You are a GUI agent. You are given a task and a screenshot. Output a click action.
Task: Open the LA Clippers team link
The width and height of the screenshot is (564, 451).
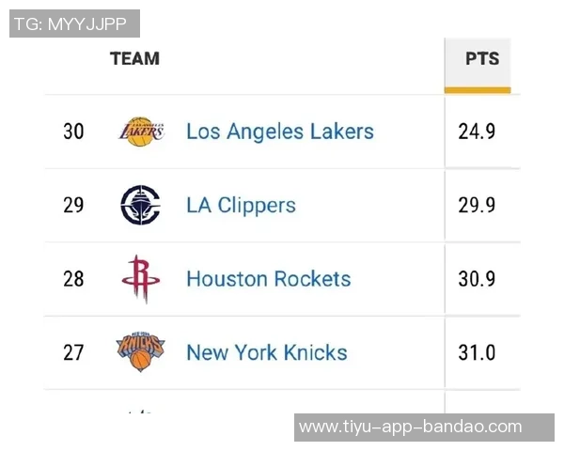[241, 206]
